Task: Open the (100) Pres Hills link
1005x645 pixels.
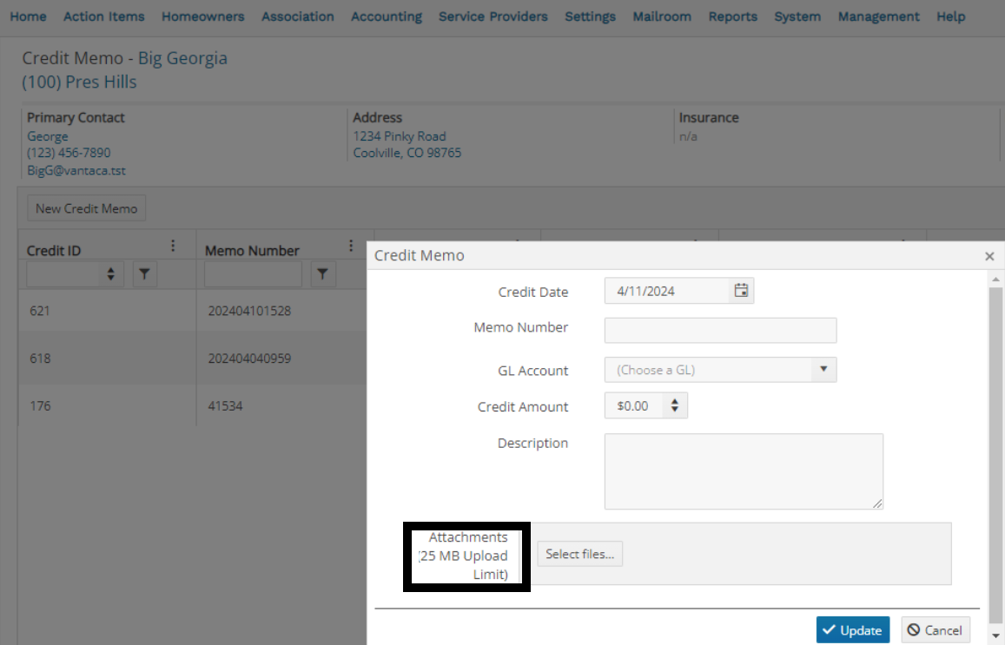Action: coord(79,82)
